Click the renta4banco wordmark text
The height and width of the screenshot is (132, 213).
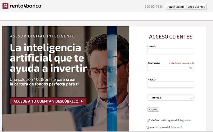[x=25, y=6]
